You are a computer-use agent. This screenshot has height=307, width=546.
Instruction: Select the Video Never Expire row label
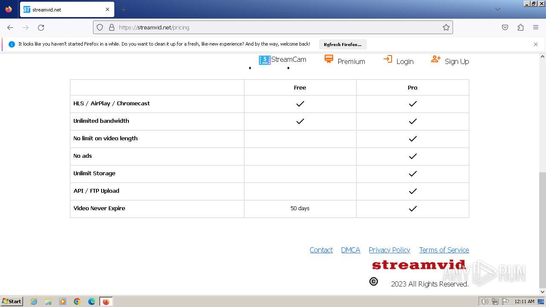pos(99,208)
